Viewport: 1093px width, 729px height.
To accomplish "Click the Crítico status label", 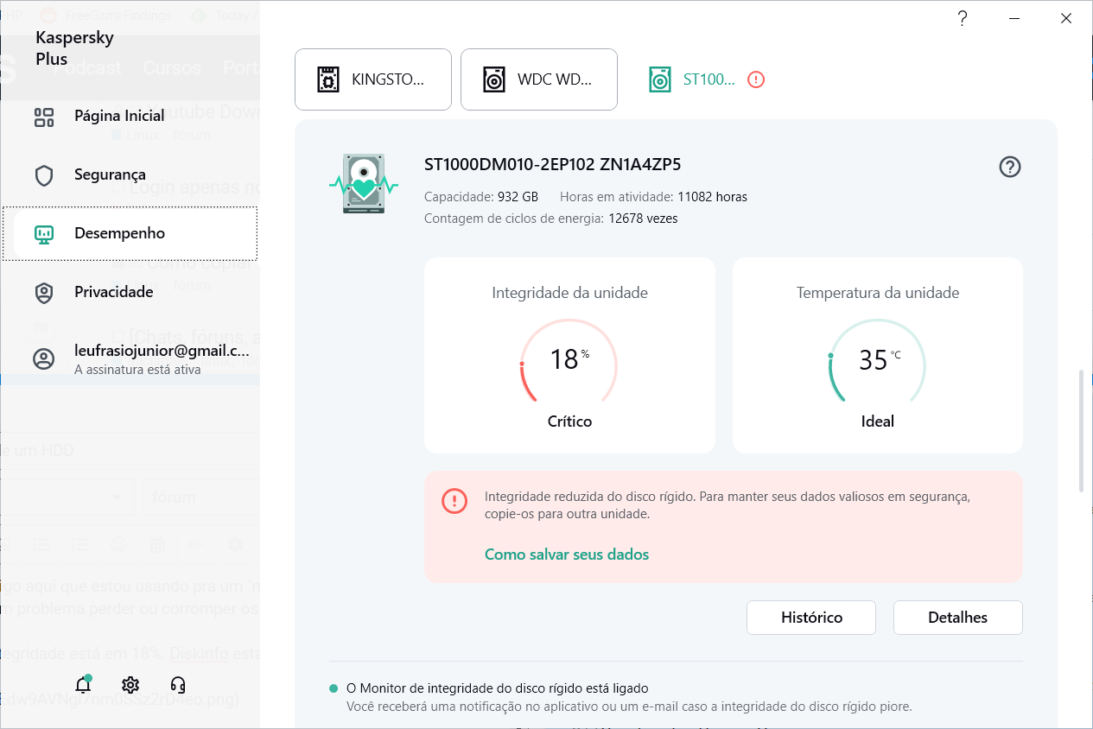I will [x=569, y=422].
